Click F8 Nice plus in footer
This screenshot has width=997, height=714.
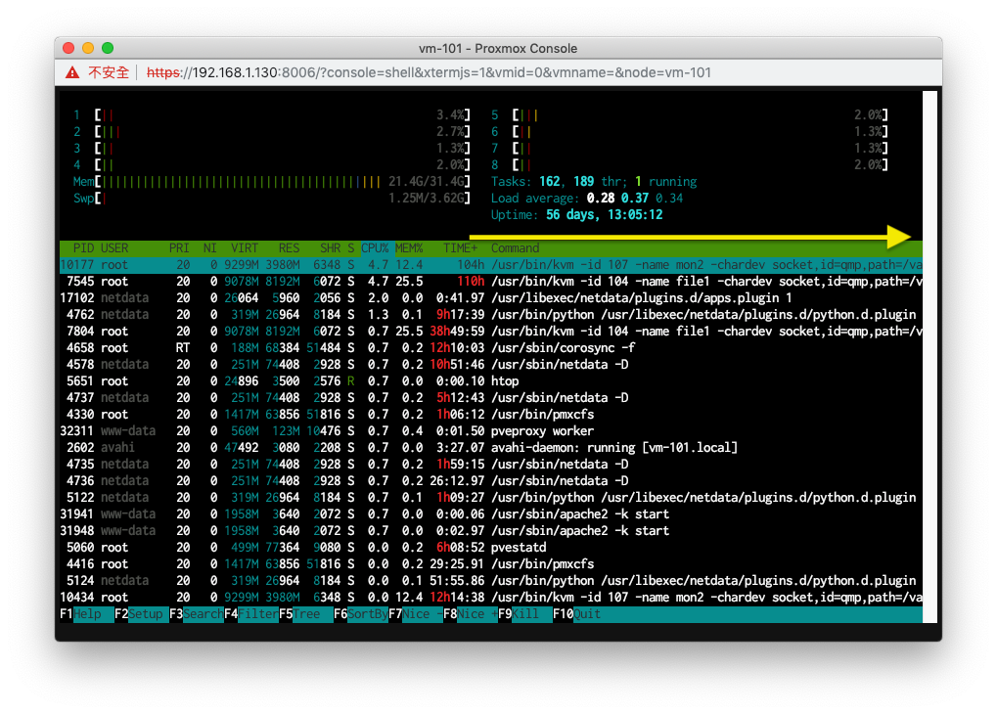pyautogui.click(x=470, y=614)
